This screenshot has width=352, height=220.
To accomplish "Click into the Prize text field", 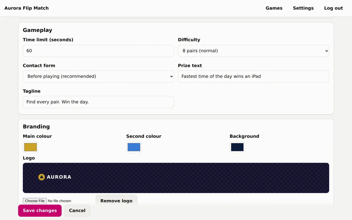I will [253, 76].
